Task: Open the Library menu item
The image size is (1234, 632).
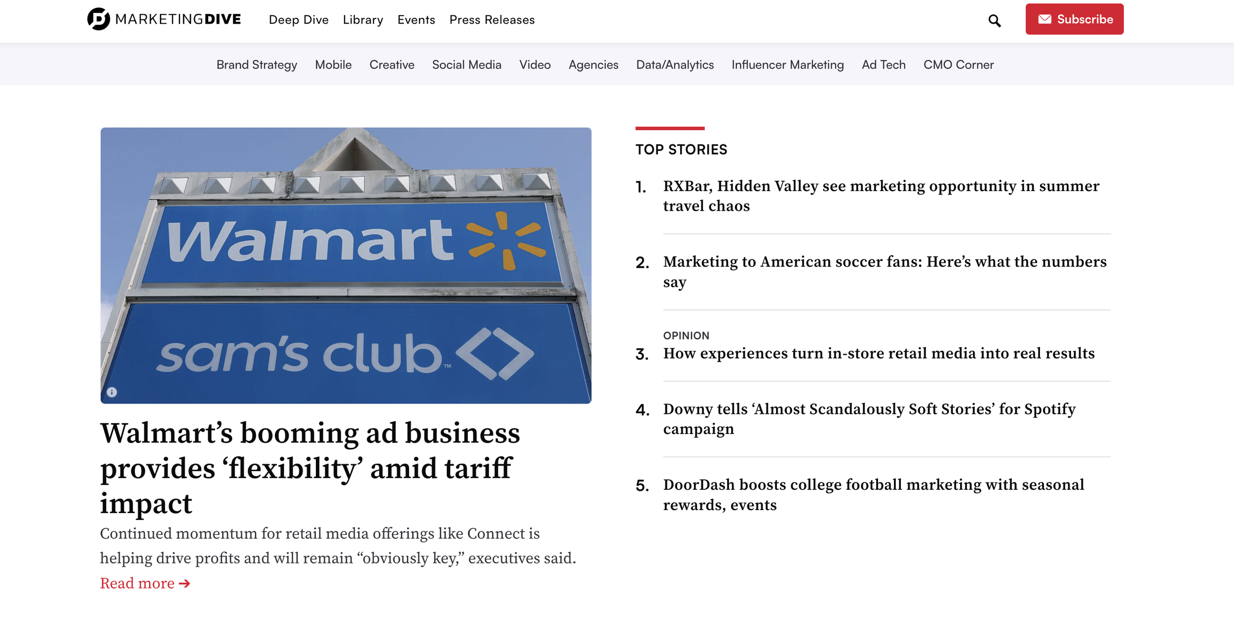Action: (x=363, y=20)
